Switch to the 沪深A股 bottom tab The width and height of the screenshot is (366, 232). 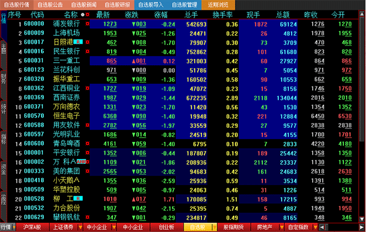[32, 227]
